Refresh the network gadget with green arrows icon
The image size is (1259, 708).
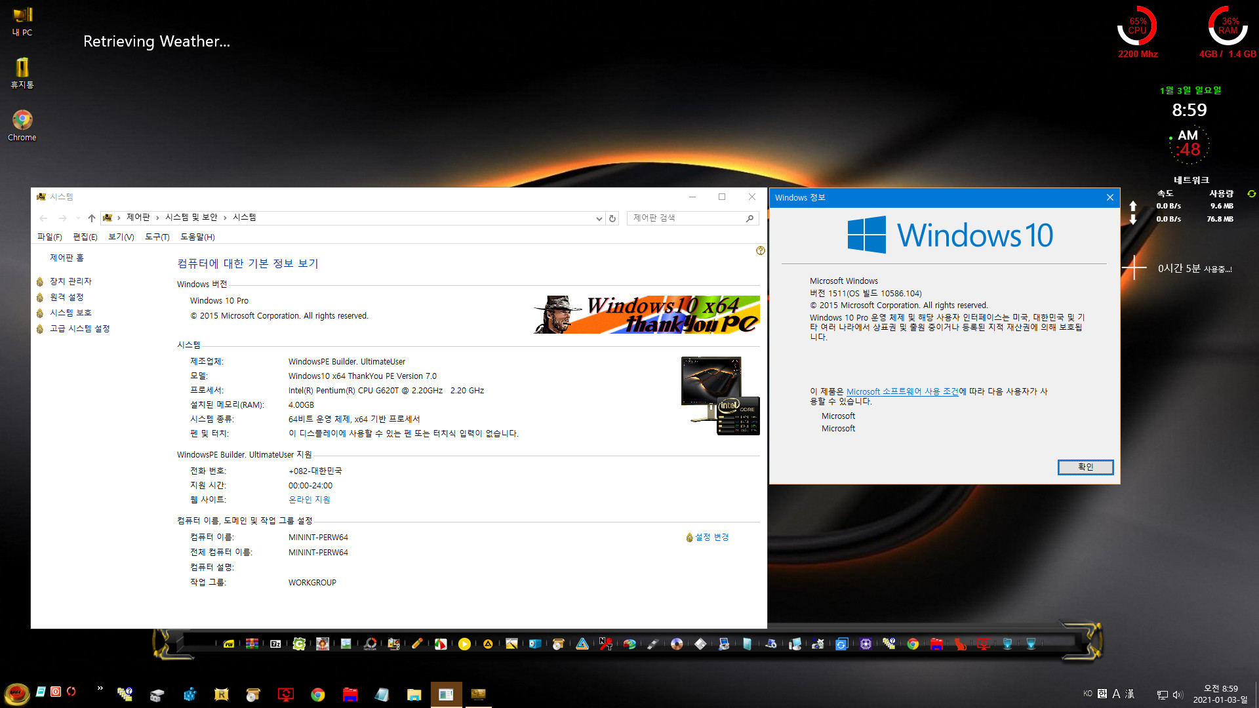coord(1251,193)
